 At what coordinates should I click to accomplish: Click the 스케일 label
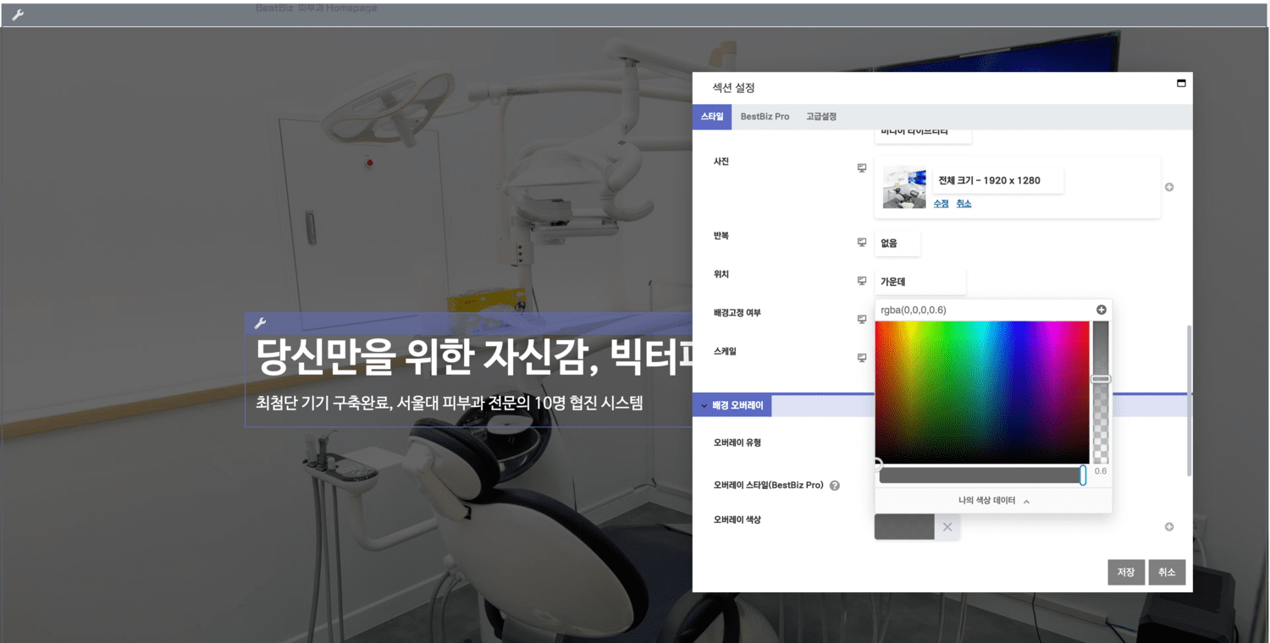pos(725,350)
